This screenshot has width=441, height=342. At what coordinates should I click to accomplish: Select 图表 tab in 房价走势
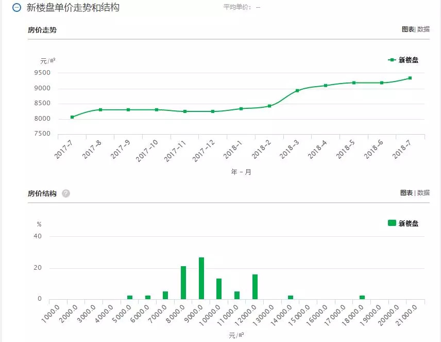[408, 29]
